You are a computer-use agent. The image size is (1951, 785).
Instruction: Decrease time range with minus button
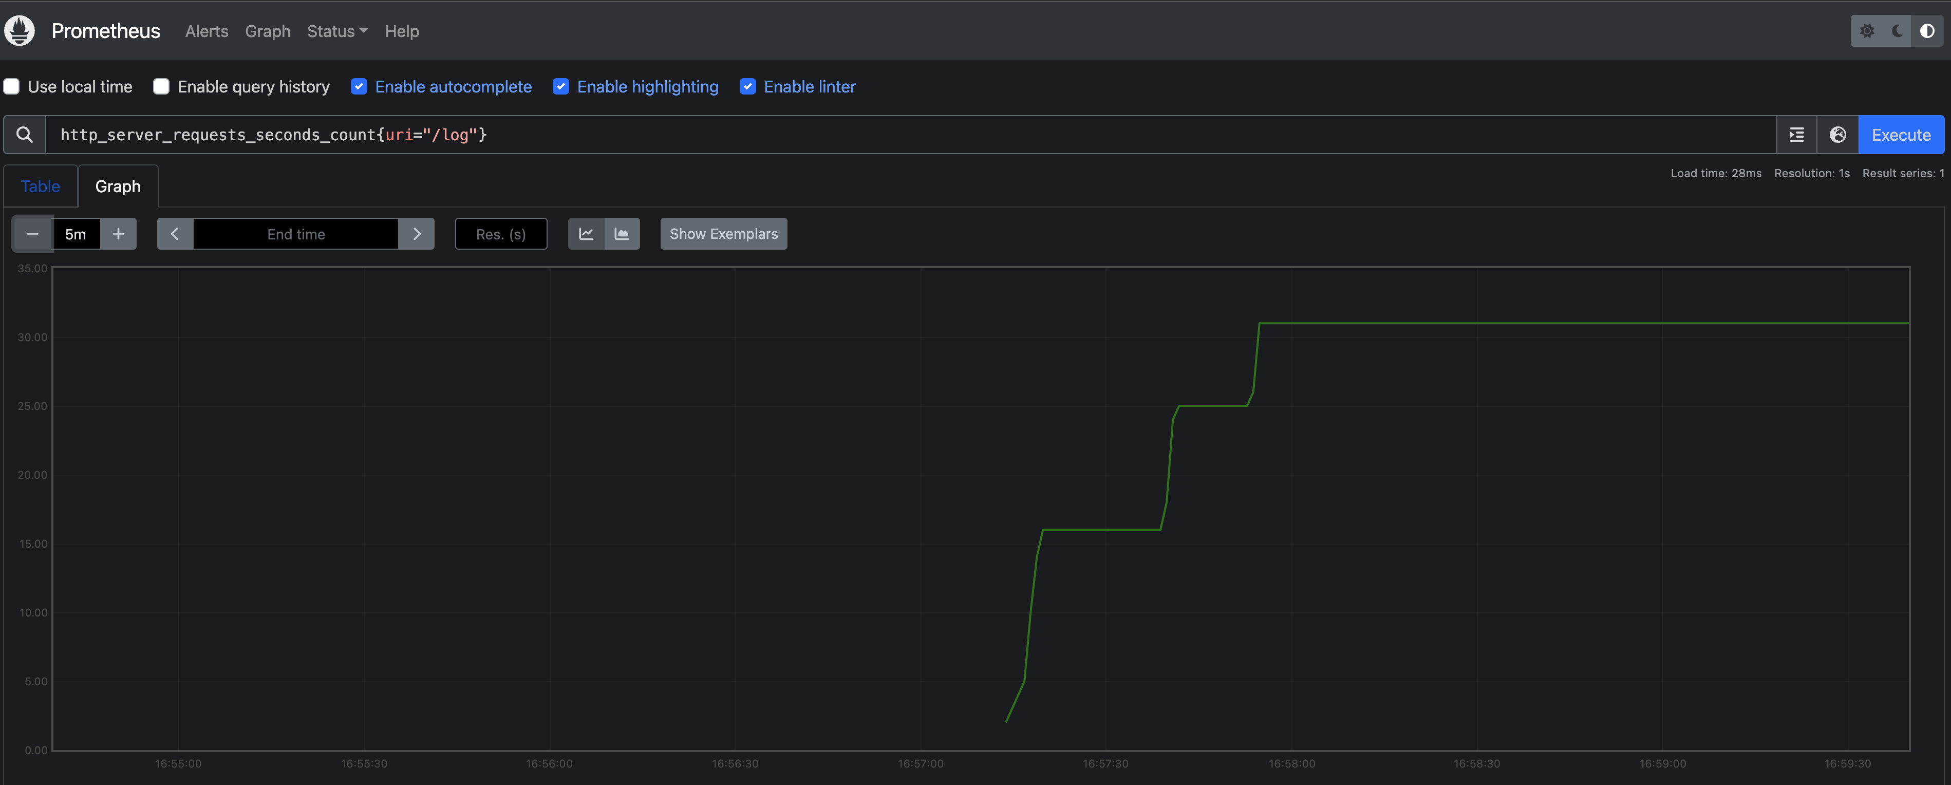pyautogui.click(x=32, y=234)
